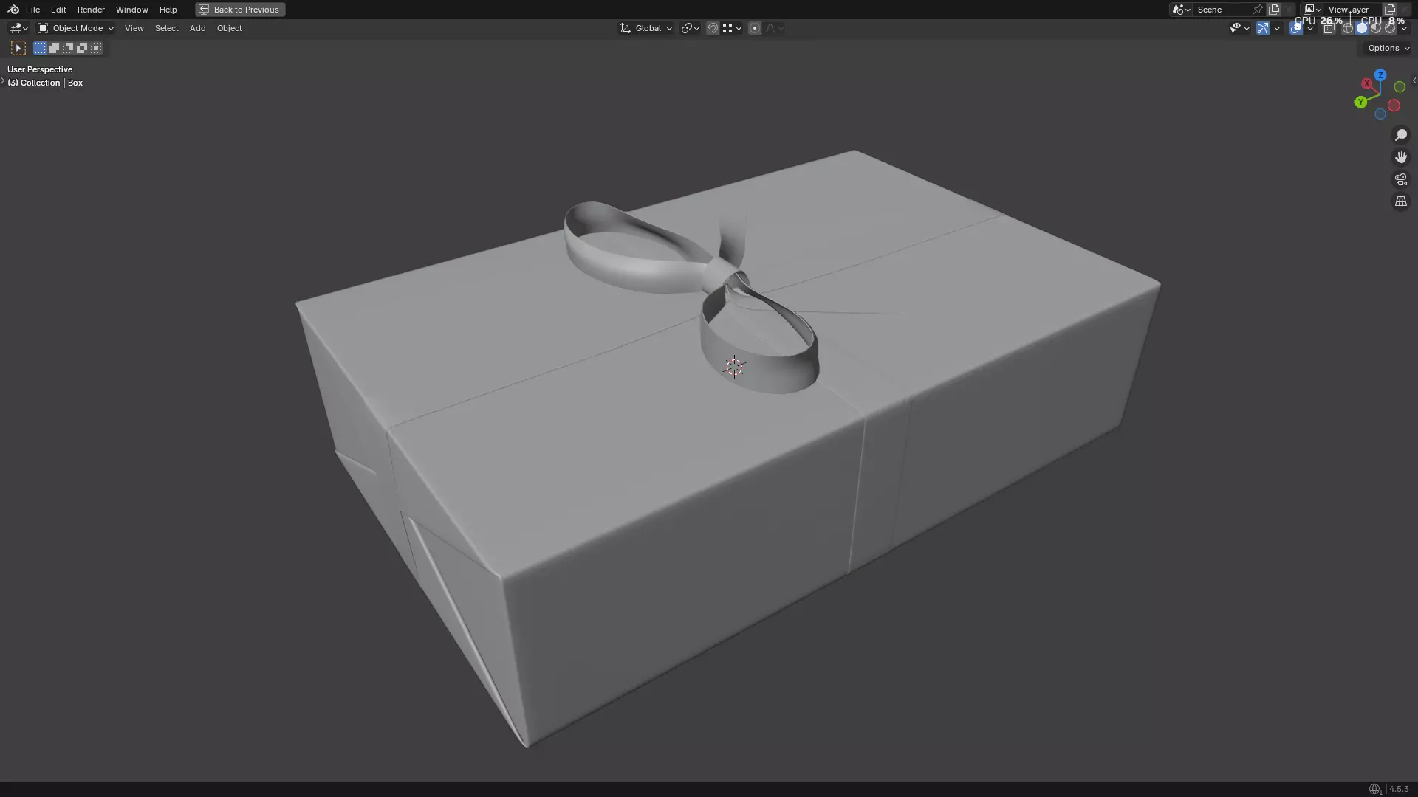Open the viewport shading options arrow

1404,28
